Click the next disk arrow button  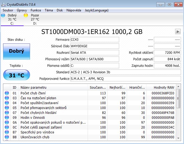click(x=178, y=31)
